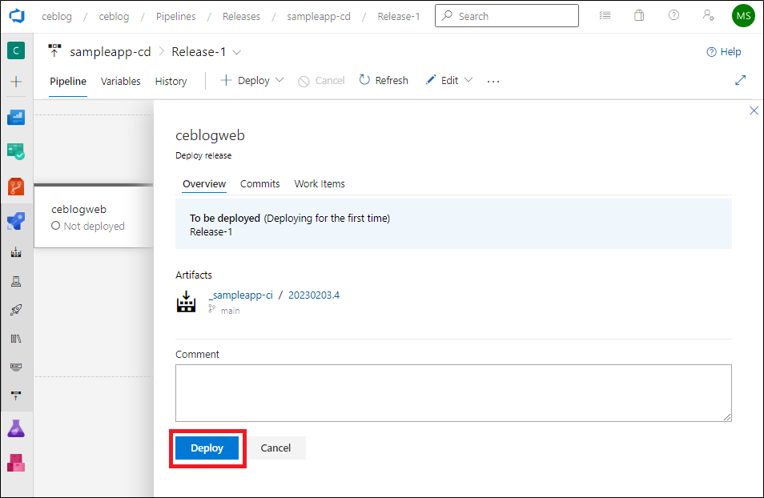
Task: Open the Marketplace shopping bag icon
Action: click(x=639, y=15)
